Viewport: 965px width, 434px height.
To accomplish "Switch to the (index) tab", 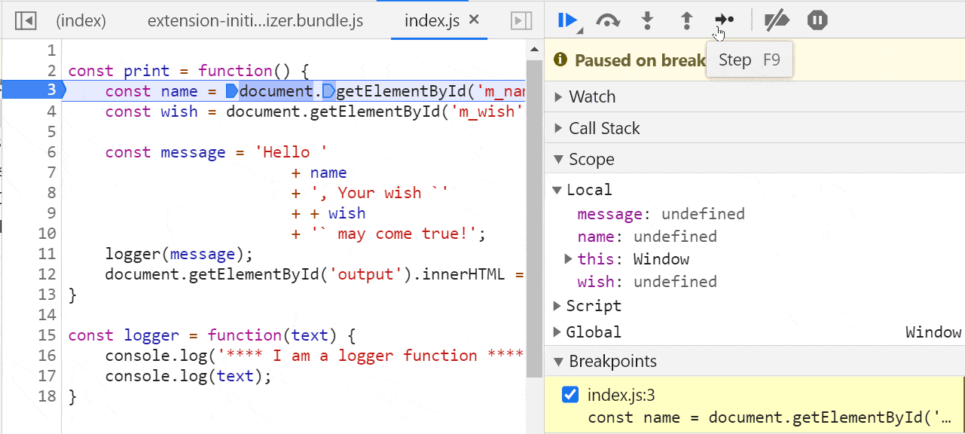I will (81, 20).
